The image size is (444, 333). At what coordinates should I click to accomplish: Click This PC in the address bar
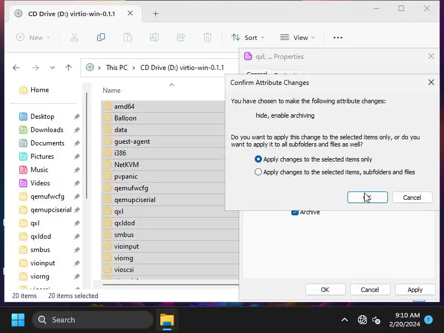point(117,68)
